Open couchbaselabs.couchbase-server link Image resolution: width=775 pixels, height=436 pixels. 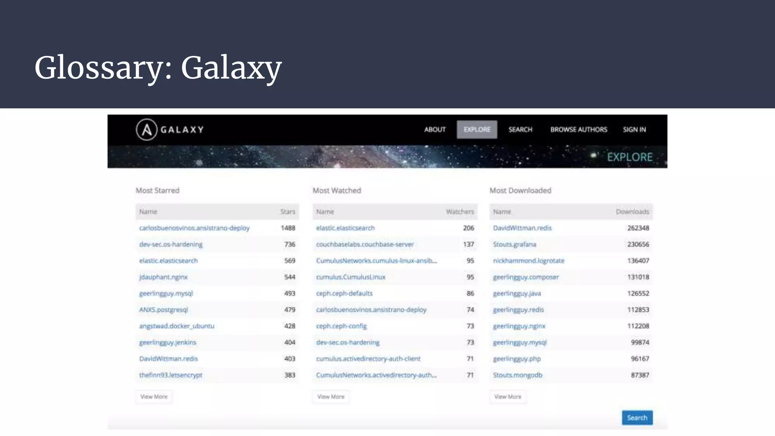click(x=365, y=244)
